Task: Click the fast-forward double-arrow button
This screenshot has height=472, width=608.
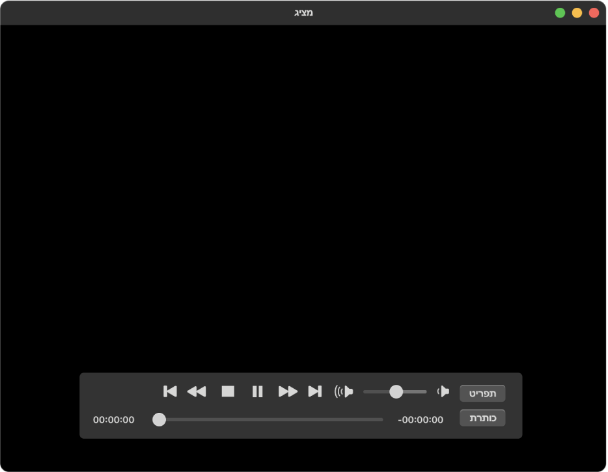Action: point(288,392)
